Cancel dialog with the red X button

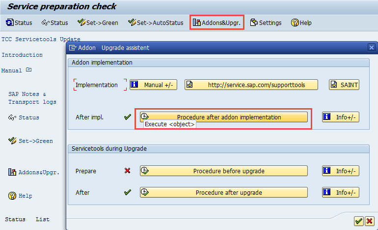[370, 221]
